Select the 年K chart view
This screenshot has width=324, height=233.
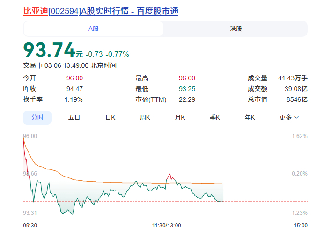click(250, 117)
